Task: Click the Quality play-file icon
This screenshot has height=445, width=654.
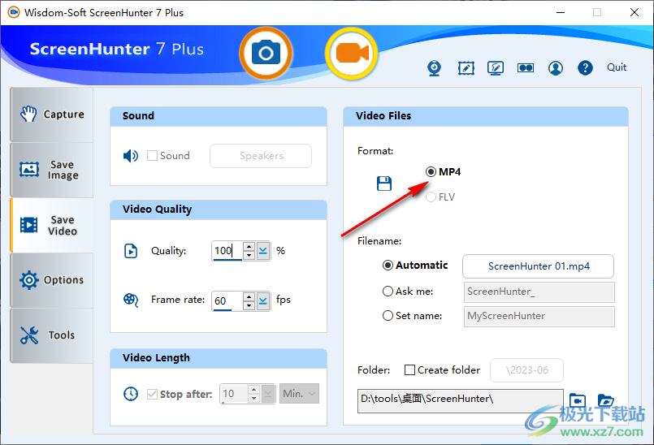Action: pos(131,251)
